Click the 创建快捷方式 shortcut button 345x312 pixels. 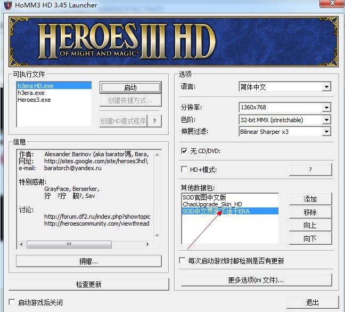(130, 100)
